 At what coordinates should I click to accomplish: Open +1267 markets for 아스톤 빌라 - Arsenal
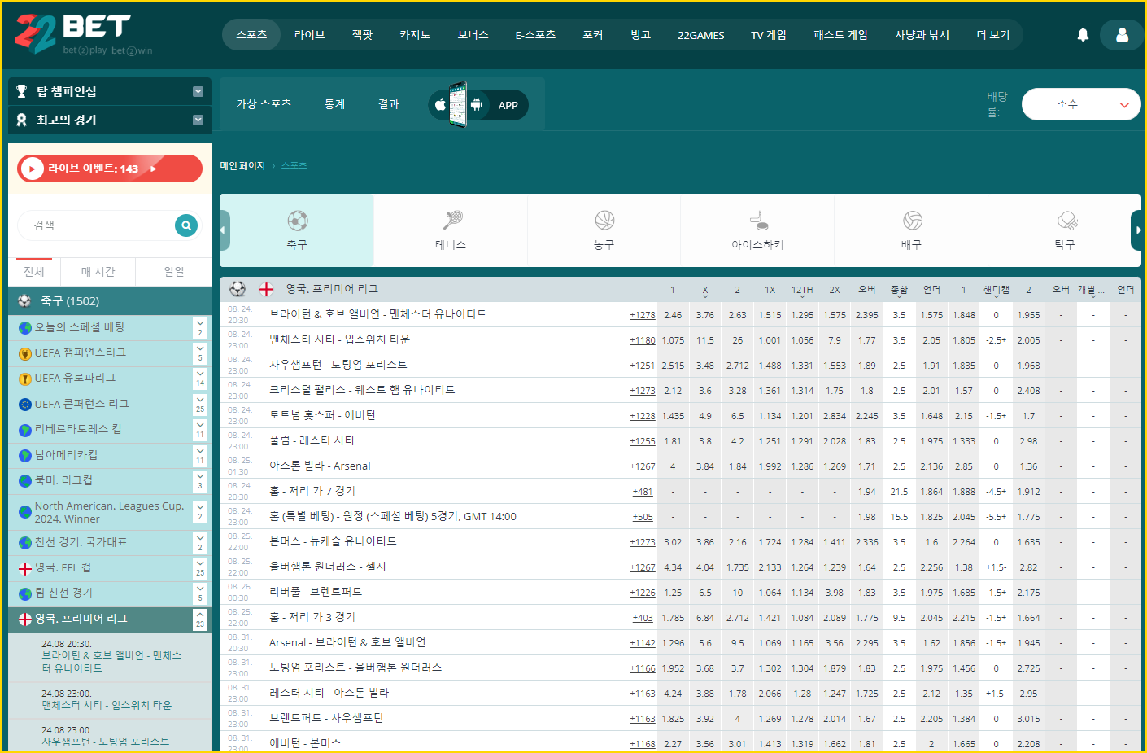tap(642, 466)
